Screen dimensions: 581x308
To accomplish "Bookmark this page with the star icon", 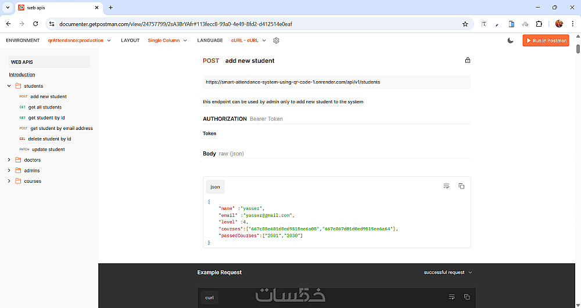I will pos(465,24).
